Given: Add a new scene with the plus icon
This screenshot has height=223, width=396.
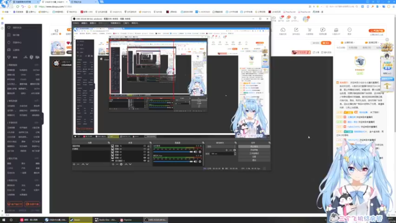Looking at the screenshot, I should pos(74,165).
